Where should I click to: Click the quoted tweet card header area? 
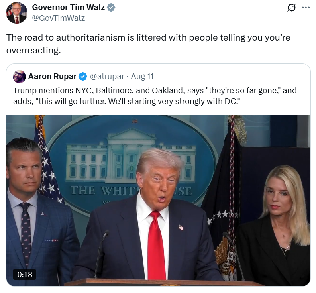[x=159, y=77]
